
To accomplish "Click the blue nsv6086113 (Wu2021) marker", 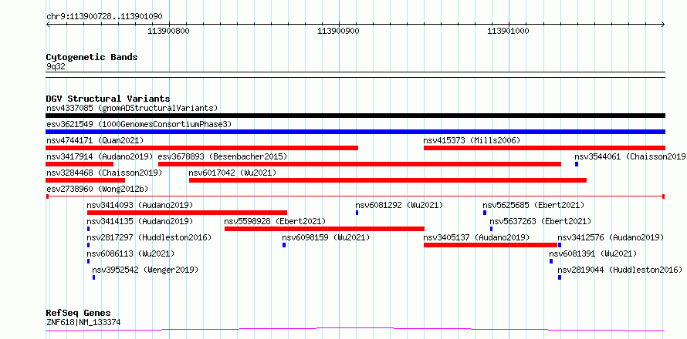I will 89,261.
